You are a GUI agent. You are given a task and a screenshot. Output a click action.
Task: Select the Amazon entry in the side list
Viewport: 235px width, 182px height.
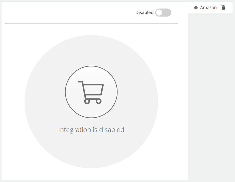point(211,8)
